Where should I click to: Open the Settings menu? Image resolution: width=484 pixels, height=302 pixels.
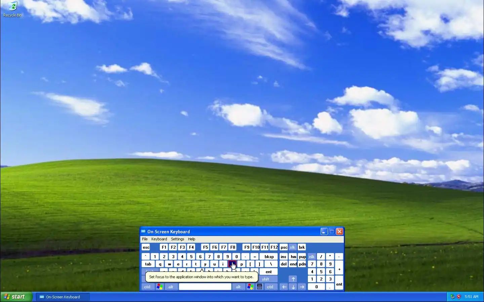coord(177,239)
